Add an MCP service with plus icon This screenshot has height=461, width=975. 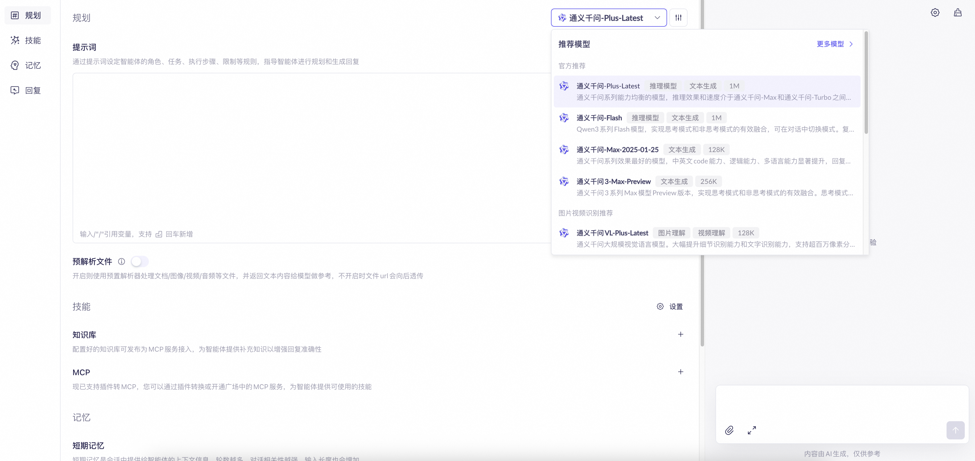(680, 372)
